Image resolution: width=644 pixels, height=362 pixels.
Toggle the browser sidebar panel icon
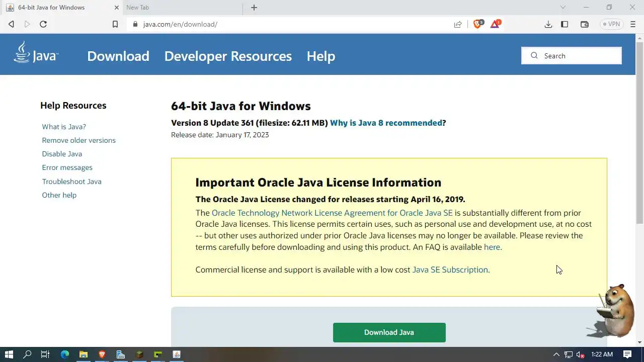pos(565,24)
